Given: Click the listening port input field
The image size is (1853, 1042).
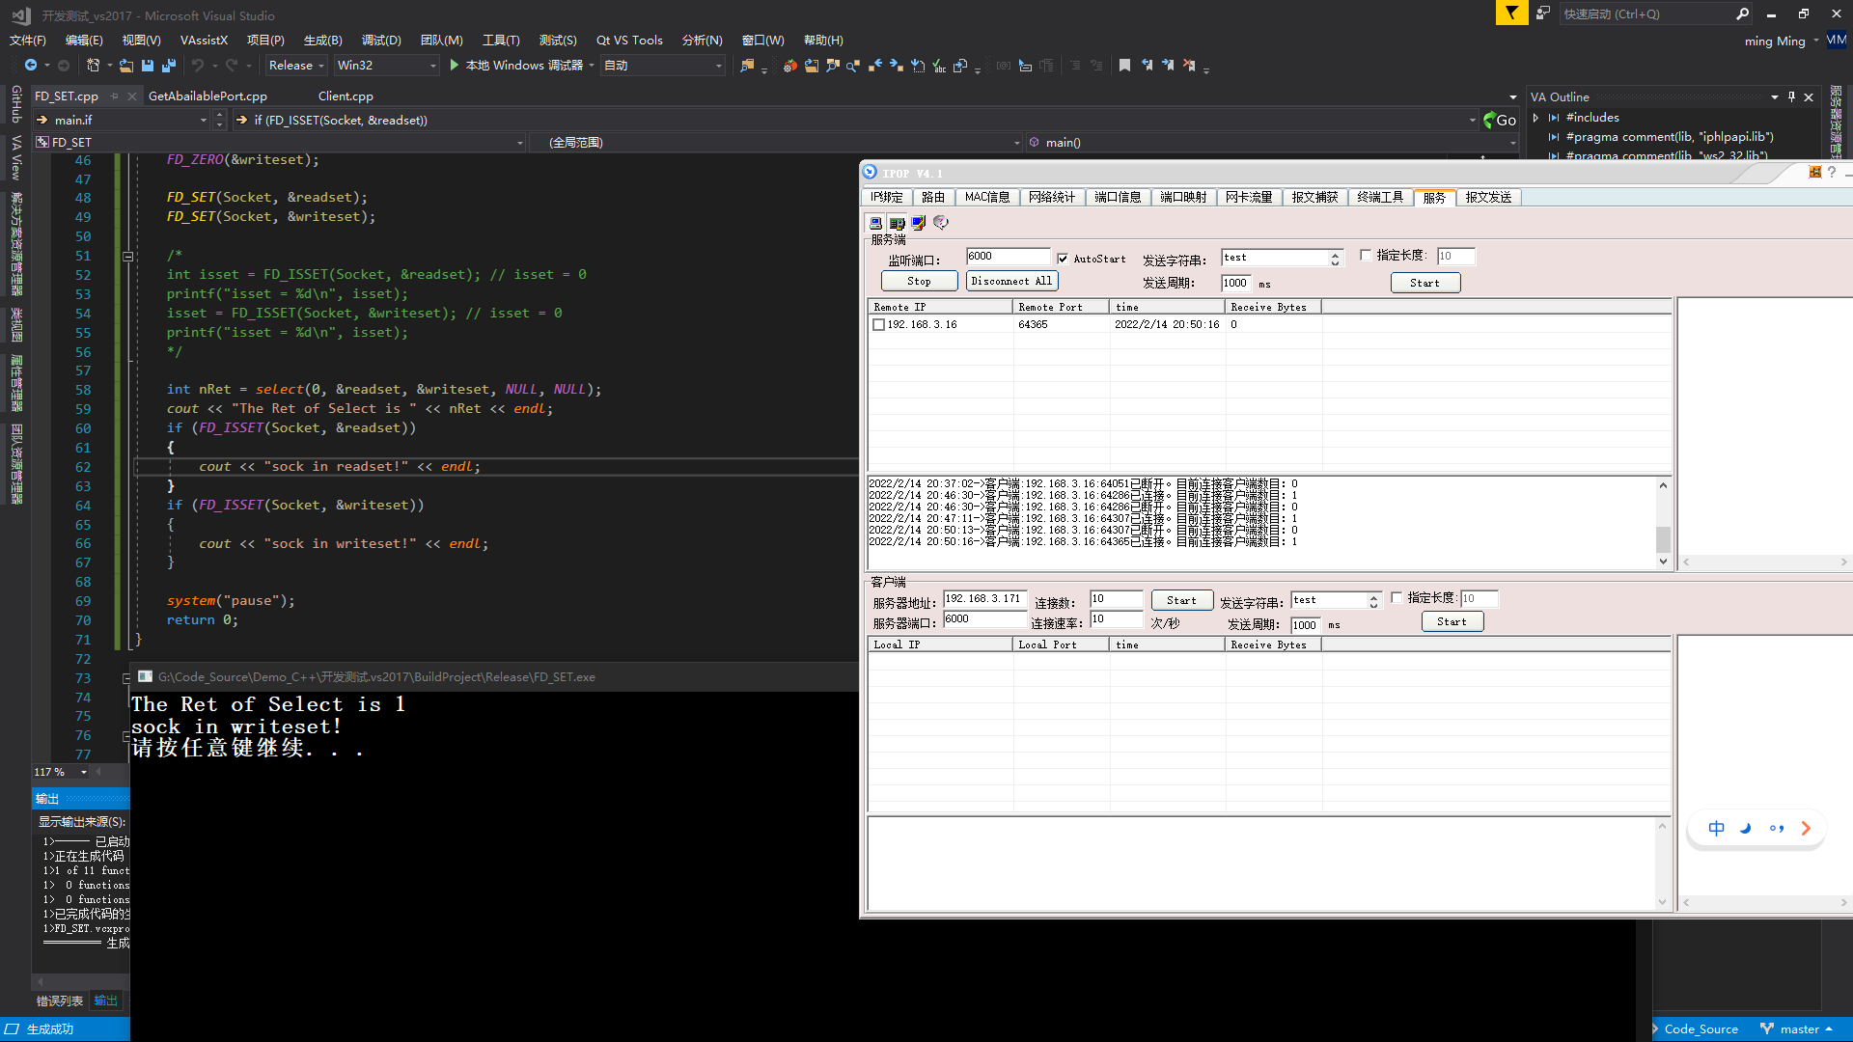Looking at the screenshot, I should [x=1008, y=257].
